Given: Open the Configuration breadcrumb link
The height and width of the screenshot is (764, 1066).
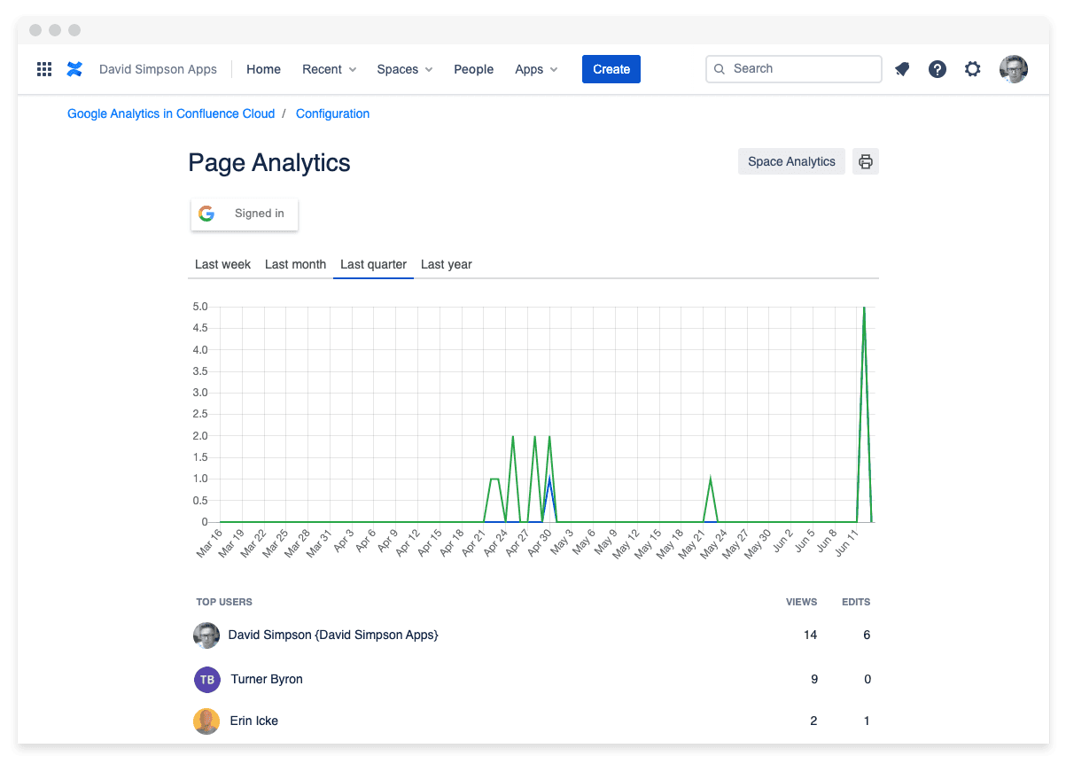Looking at the screenshot, I should 332,113.
